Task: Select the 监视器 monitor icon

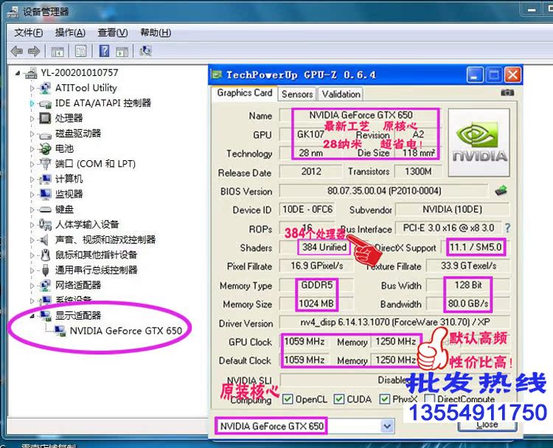Action: (45, 194)
